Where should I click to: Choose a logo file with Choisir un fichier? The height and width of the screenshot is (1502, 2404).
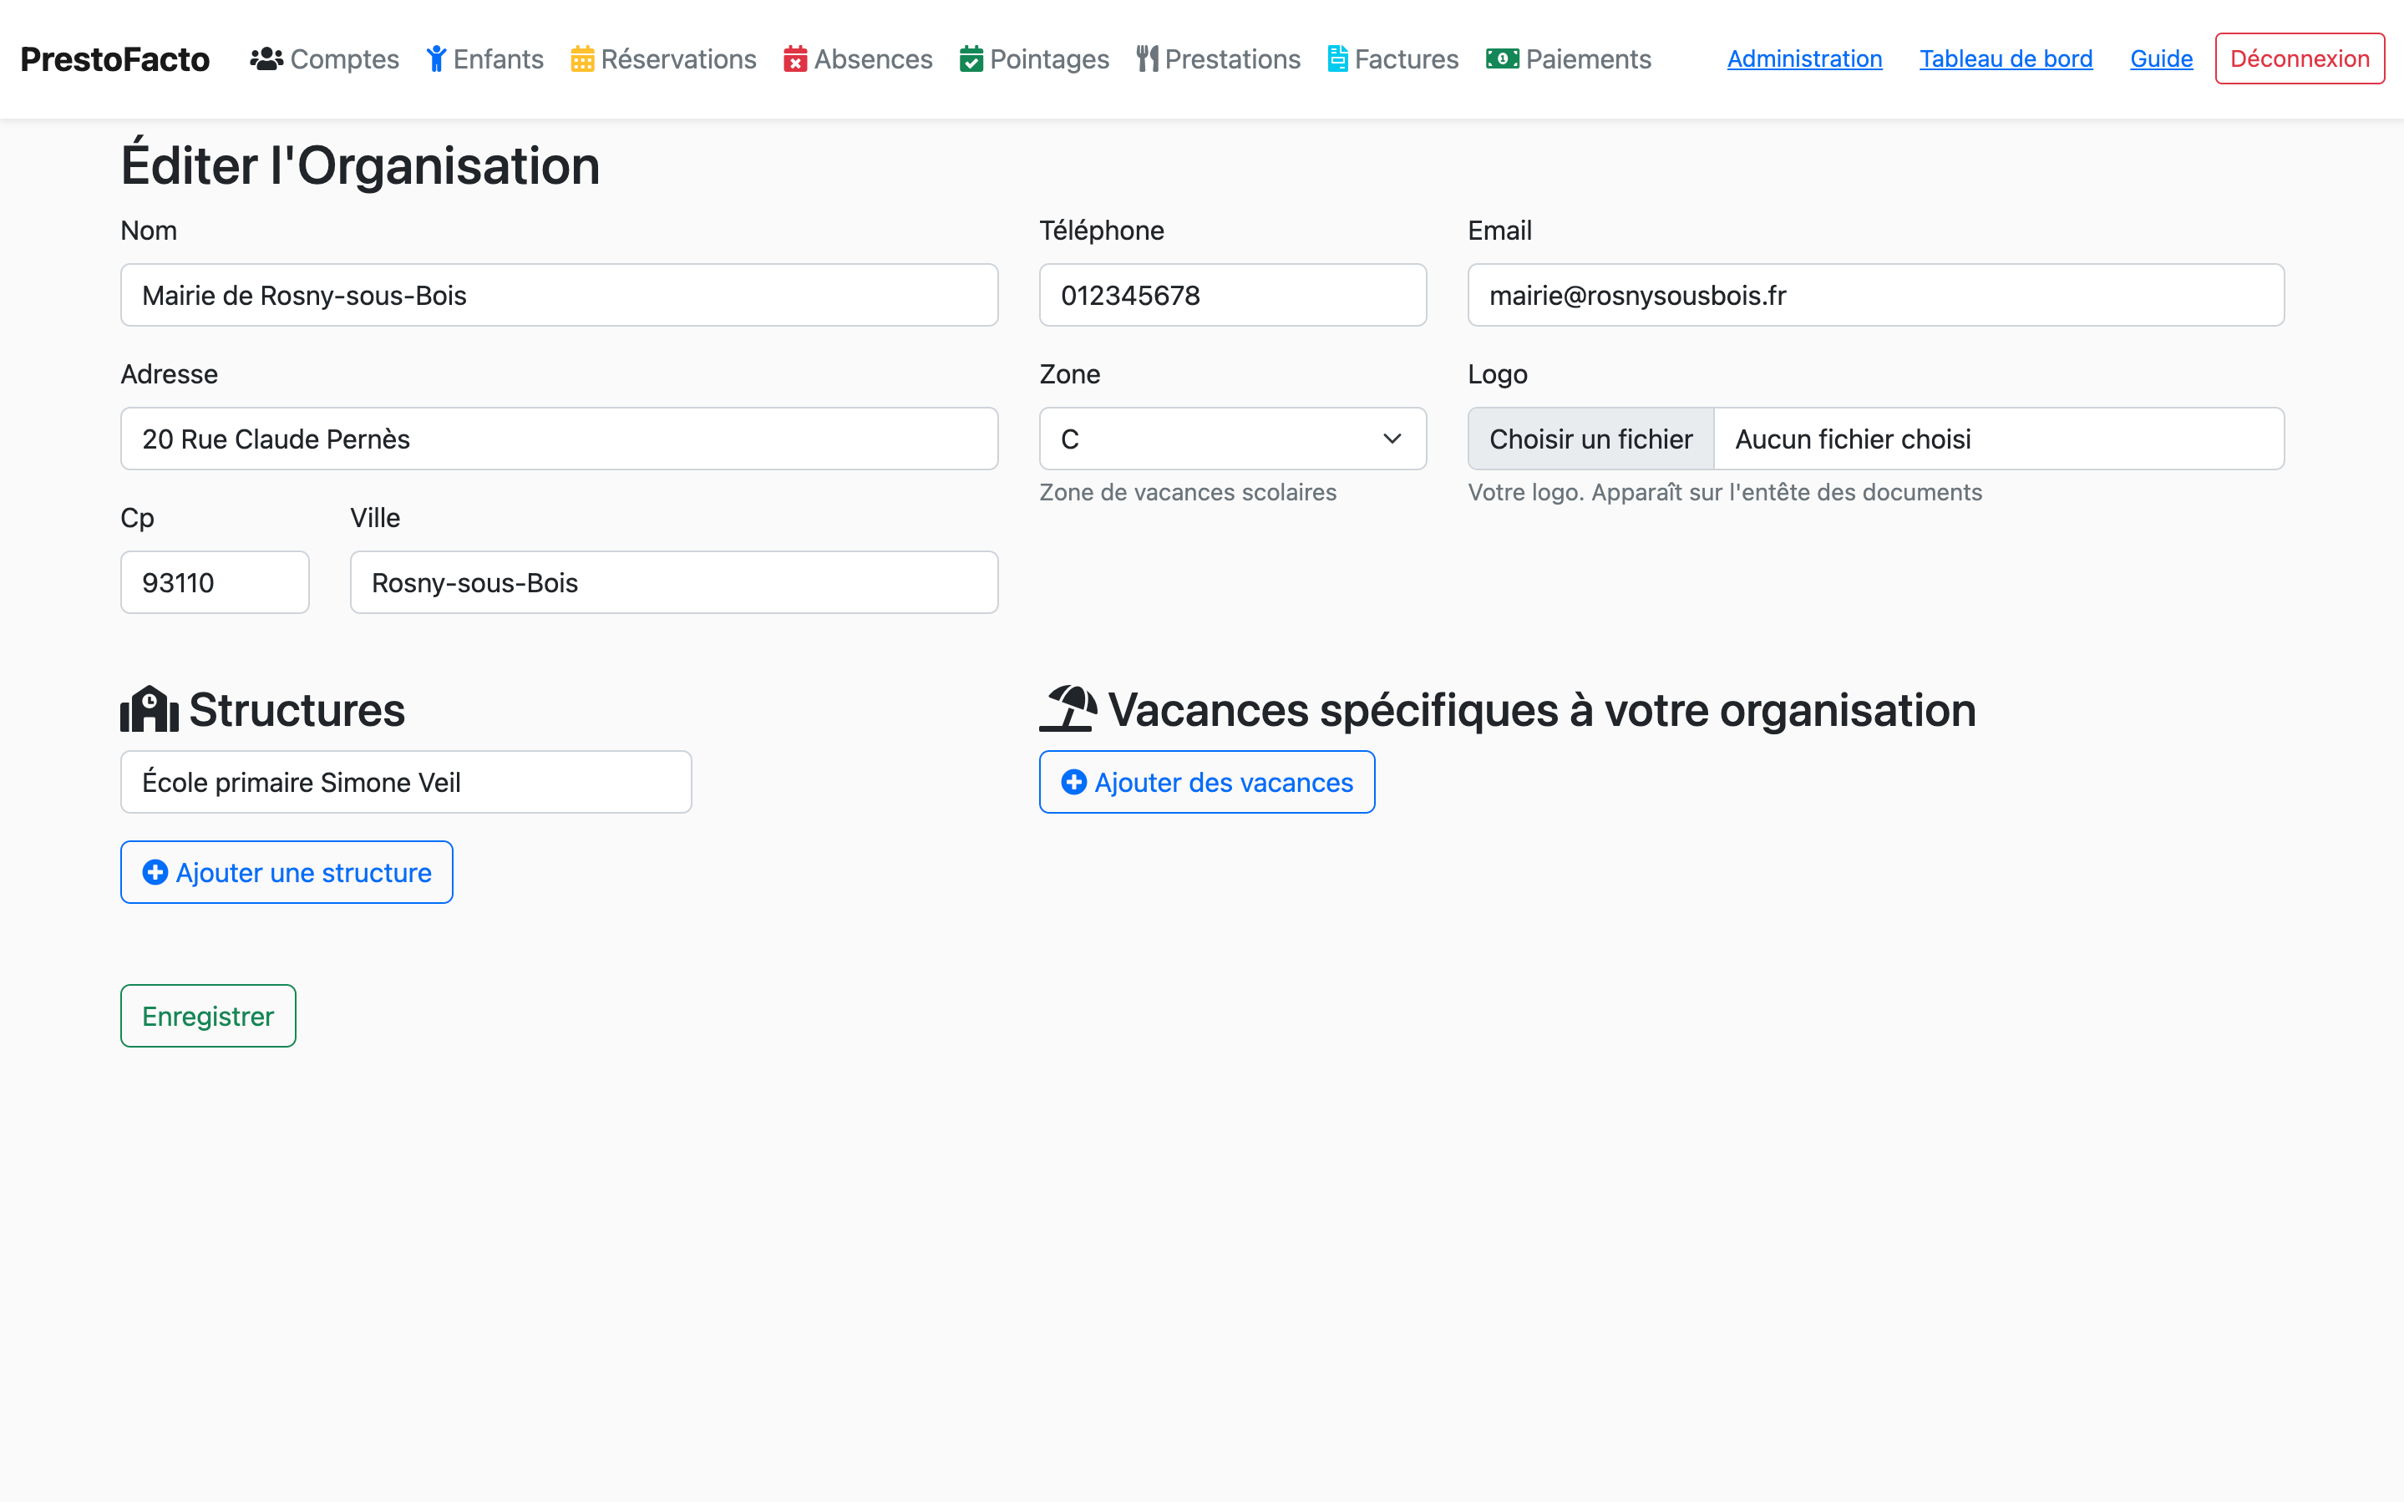(1590, 439)
